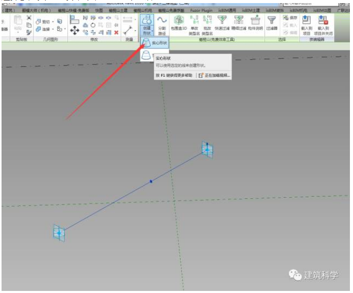This screenshot has width=353, height=293.
Task: Click the 选择 panel title
Action: [282, 40]
